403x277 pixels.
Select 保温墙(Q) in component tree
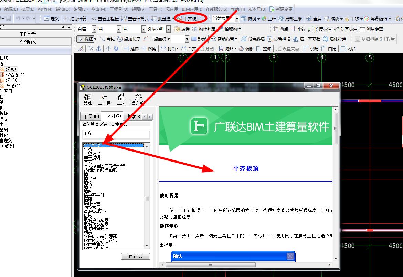pyautogui.click(x=12, y=75)
